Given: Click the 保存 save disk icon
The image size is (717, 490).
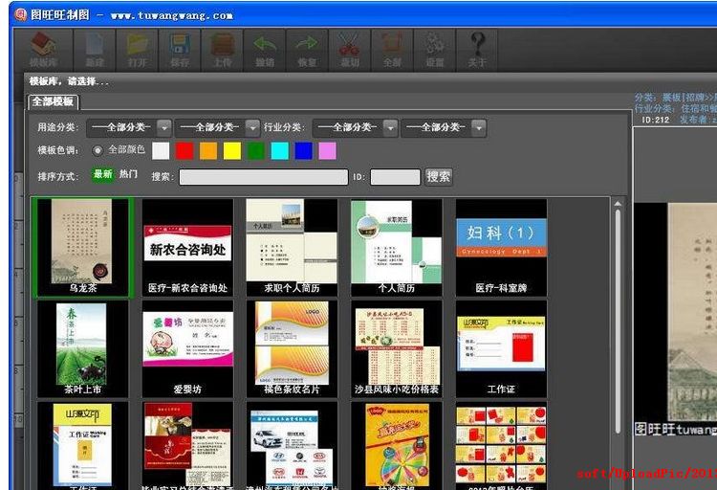Looking at the screenshot, I should pos(179,48).
